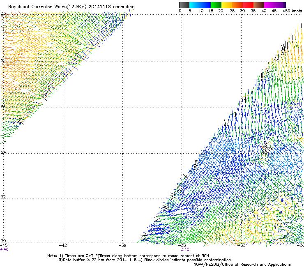
Task: Click the '24' latitude axis label
Action: coord(3,152)
